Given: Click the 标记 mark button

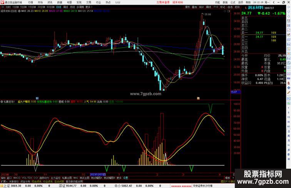Looking at the screenshot, I should tap(222, 7).
